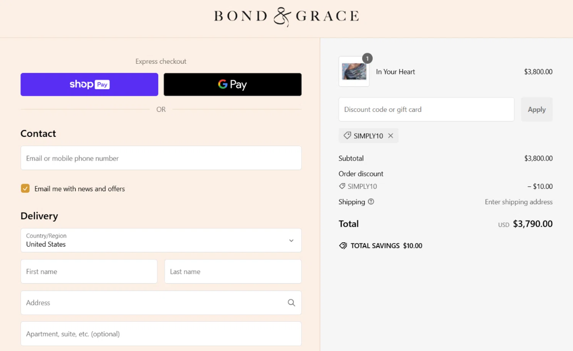The image size is (573, 351).
Task: Click the TOTAL SAVINGS tag icon
Action: coord(343,246)
